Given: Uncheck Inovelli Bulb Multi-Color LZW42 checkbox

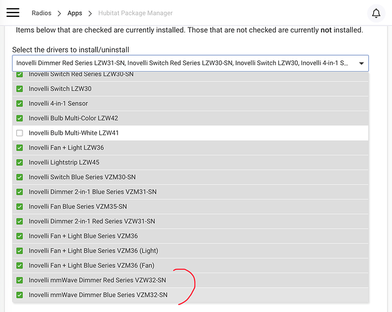Looking at the screenshot, I should click(x=19, y=119).
